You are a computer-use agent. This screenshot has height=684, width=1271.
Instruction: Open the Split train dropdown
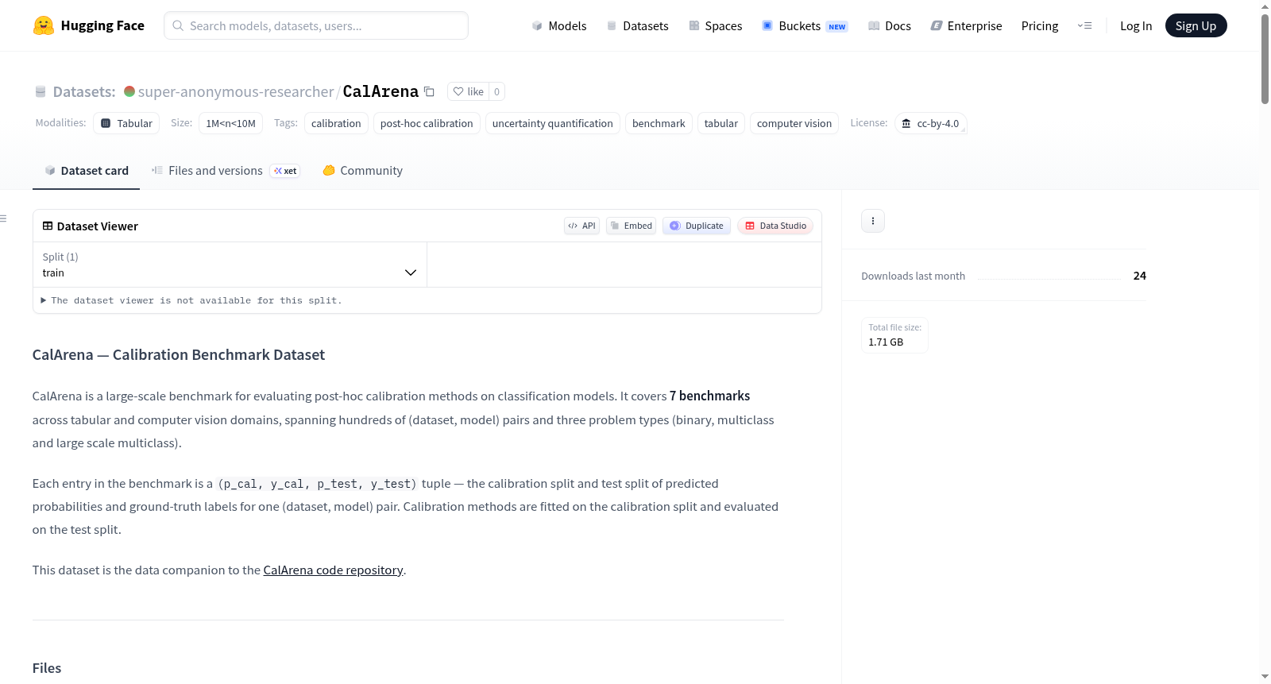point(230,265)
